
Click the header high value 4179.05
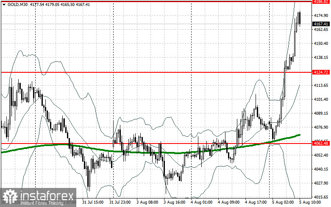pos(53,4)
